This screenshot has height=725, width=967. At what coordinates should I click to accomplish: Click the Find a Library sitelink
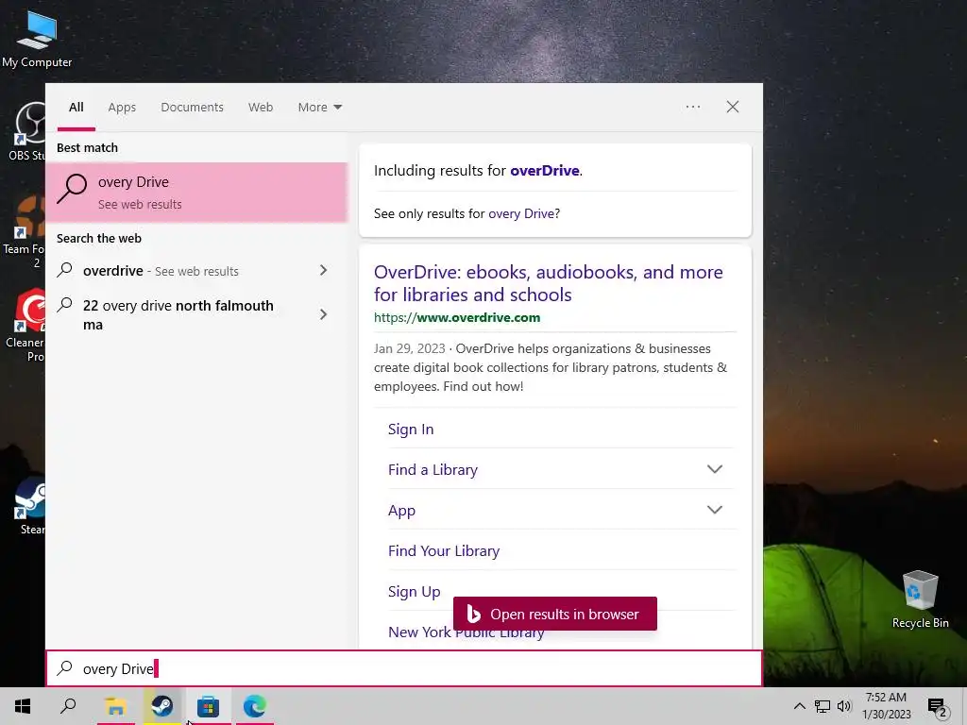(433, 470)
